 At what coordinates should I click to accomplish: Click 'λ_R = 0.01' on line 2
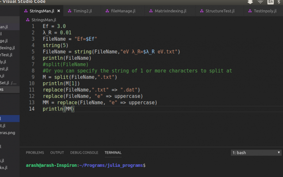(57, 32)
